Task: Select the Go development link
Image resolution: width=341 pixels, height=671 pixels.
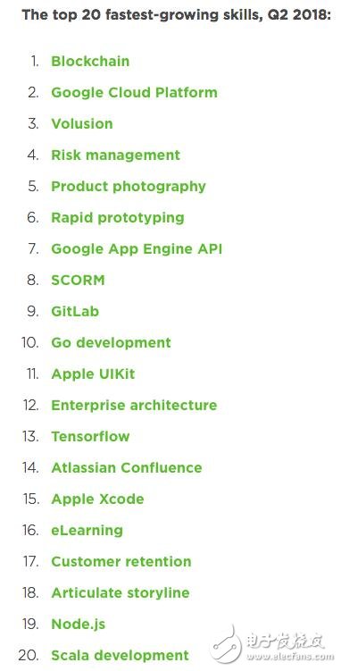Action: 111,343
